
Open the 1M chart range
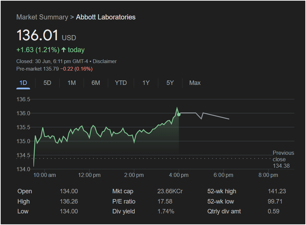[x=72, y=83]
